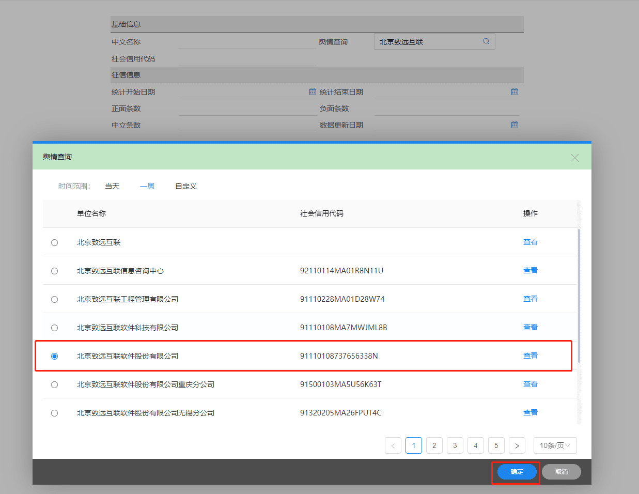This screenshot has height=494, width=639.
Task: Click the 中立条数 input field
Action: pyautogui.click(x=248, y=125)
